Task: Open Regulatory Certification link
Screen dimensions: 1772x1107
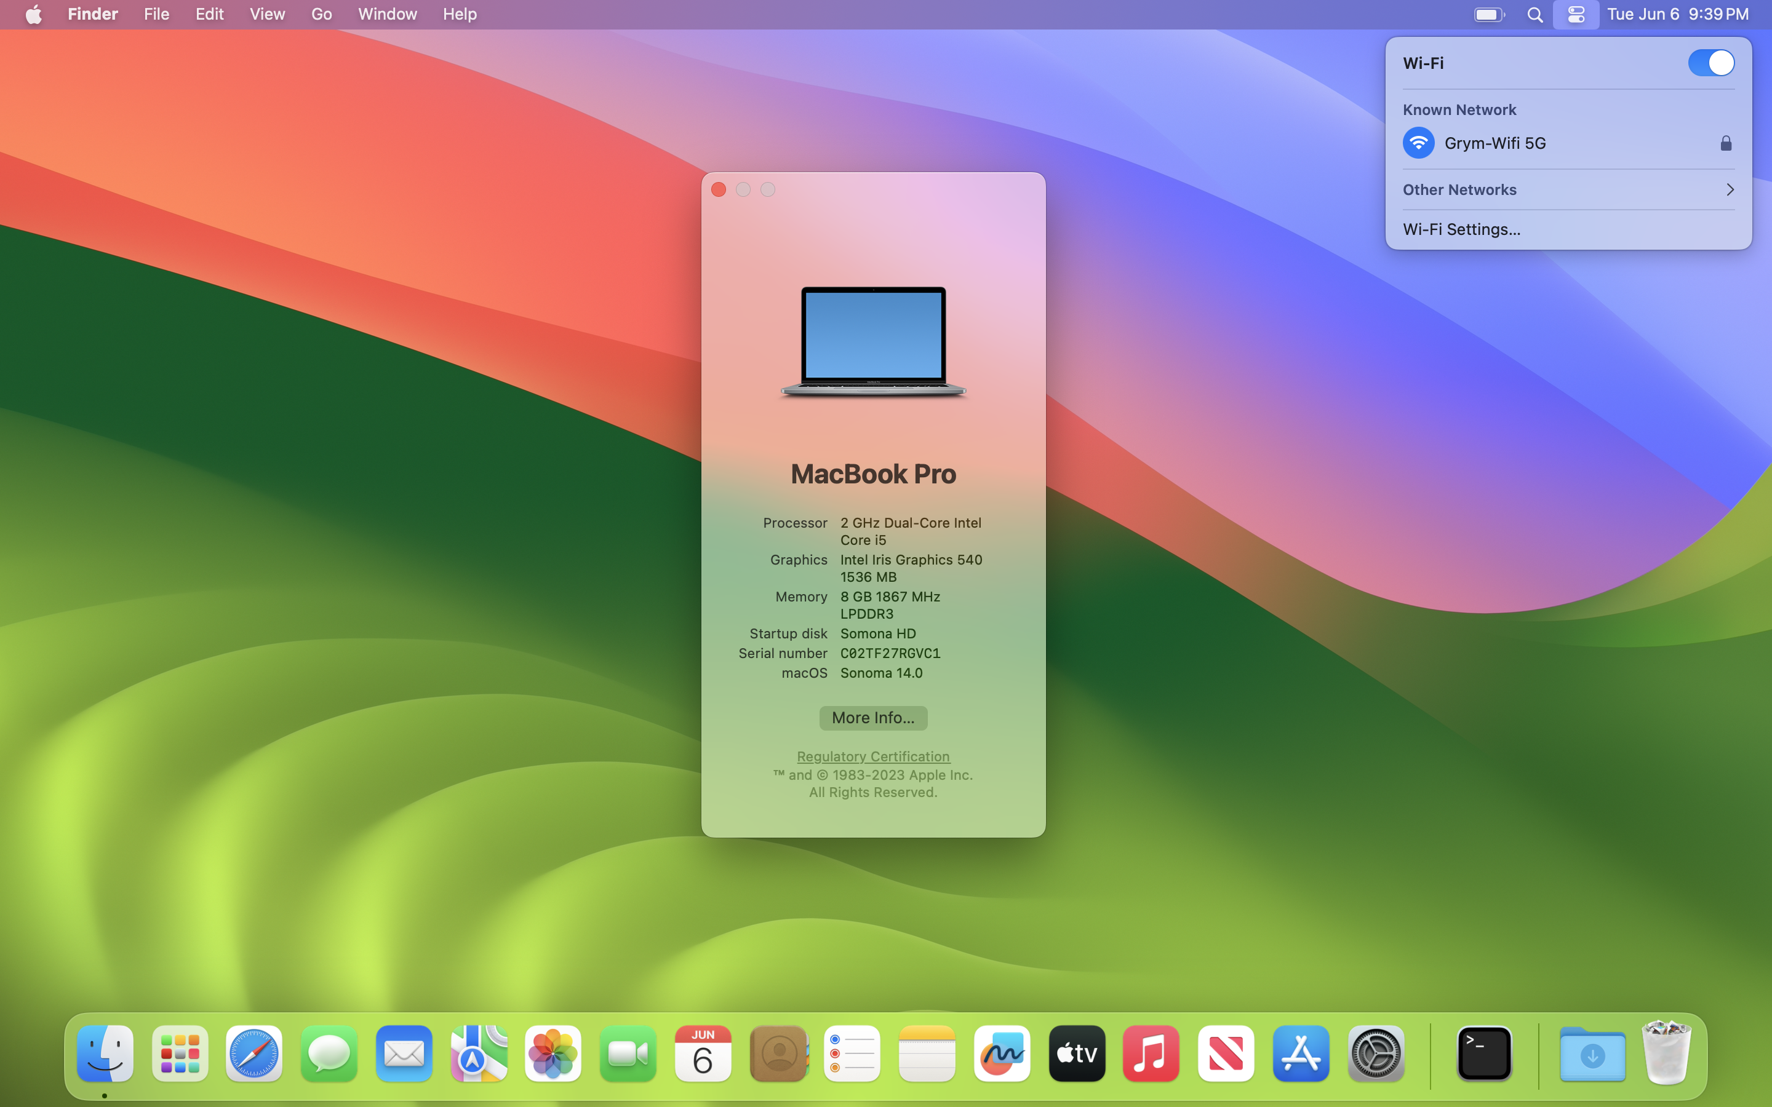Action: pos(873,756)
